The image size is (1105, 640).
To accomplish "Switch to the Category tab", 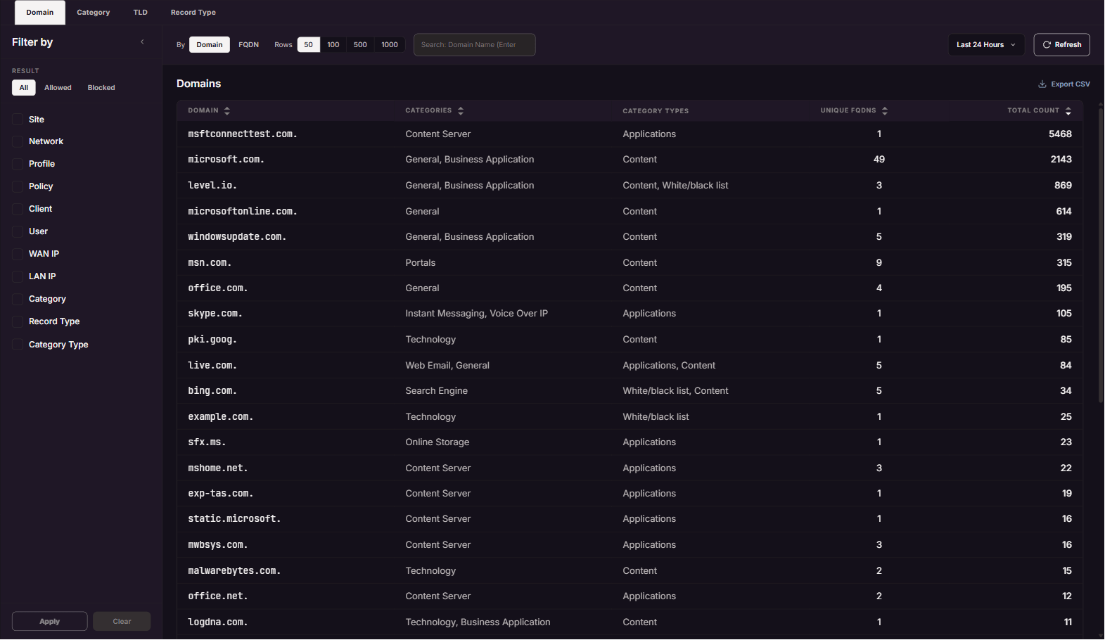I will [94, 13].
